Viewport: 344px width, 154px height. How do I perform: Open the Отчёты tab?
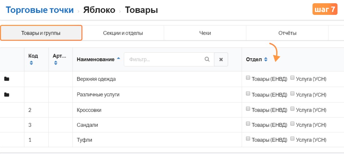click(287, 33)
